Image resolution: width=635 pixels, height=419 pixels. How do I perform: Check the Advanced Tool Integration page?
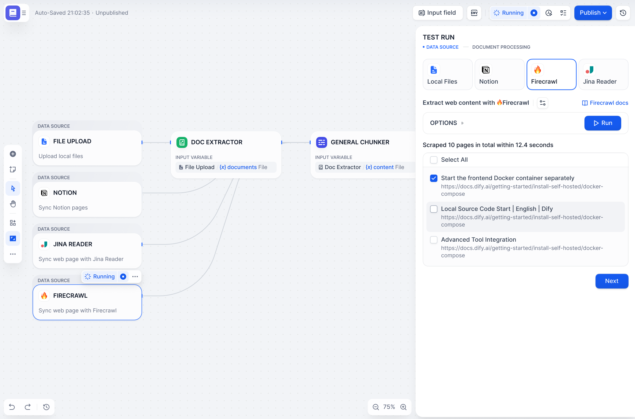434,240
